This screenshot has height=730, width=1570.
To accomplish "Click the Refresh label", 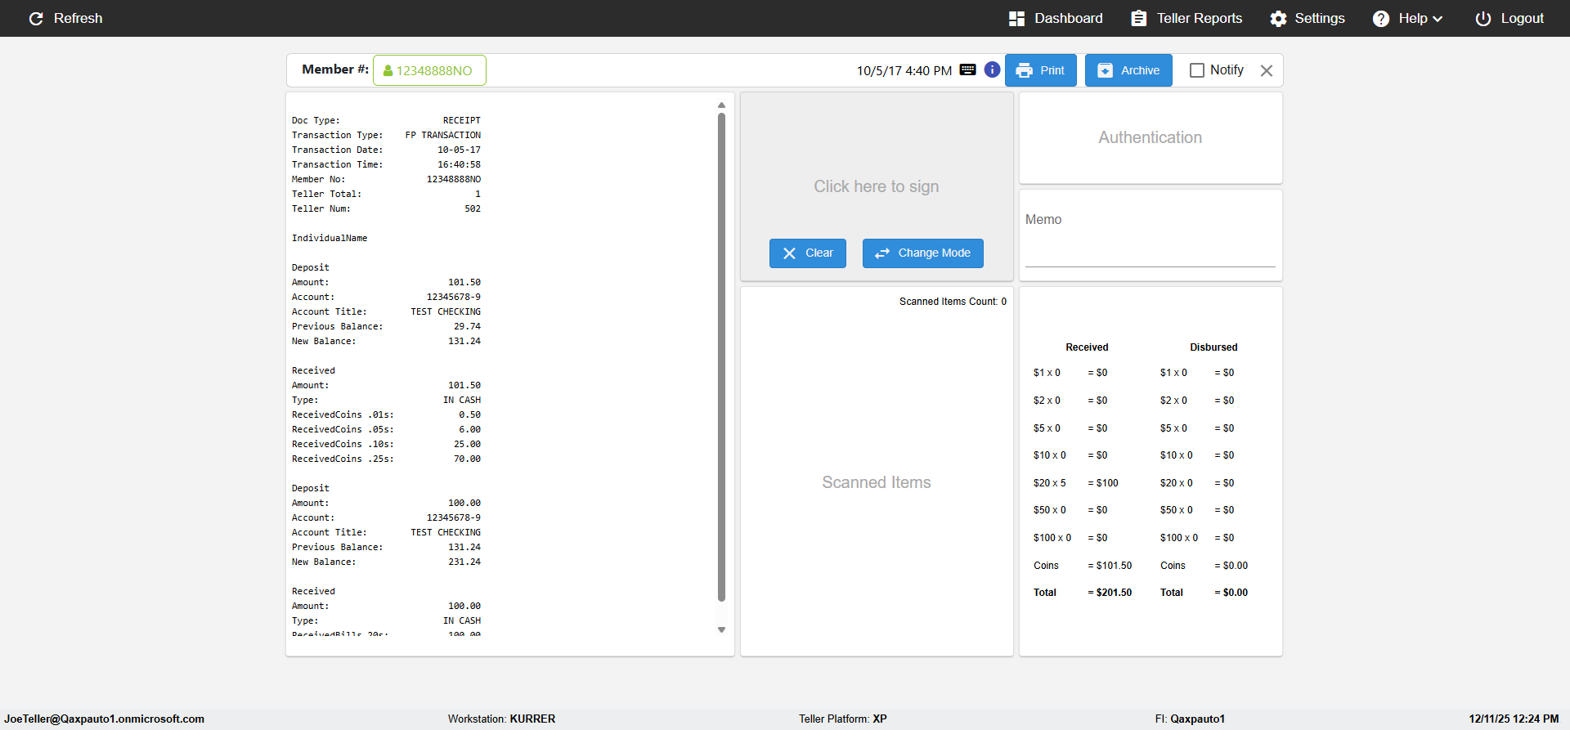I will (78, 18).
